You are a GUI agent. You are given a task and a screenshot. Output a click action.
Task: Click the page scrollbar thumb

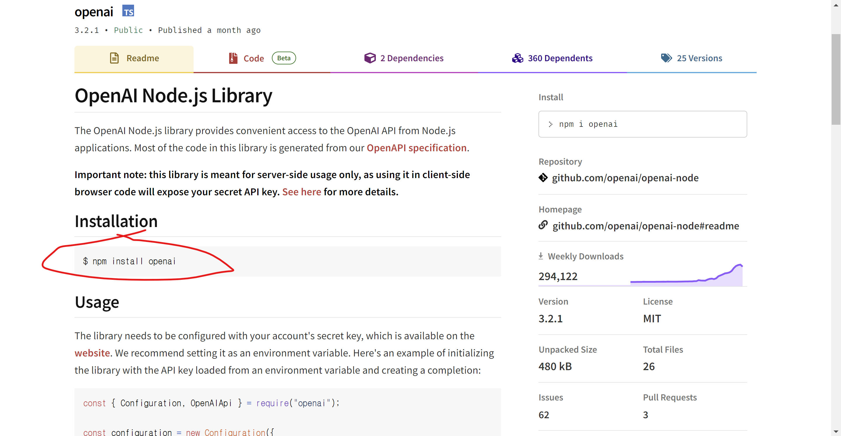pos(836,79)
